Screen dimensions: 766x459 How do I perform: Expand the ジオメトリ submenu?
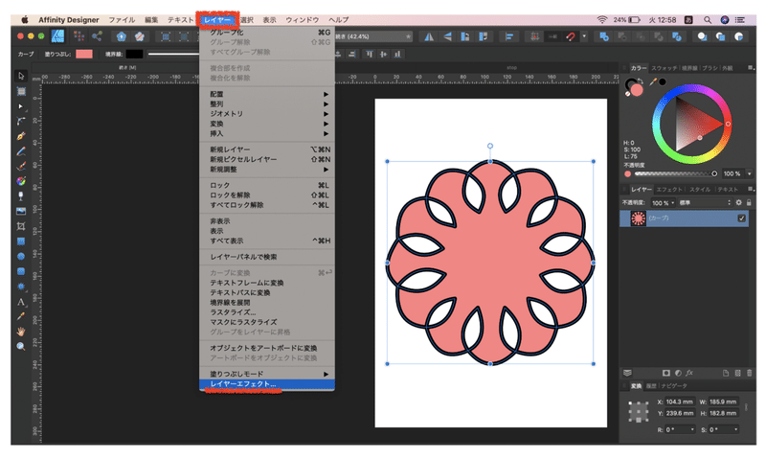click(267, 114)
